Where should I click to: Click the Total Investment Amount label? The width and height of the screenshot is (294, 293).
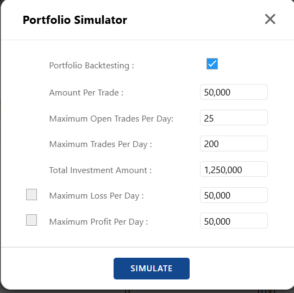pos(101,170)
